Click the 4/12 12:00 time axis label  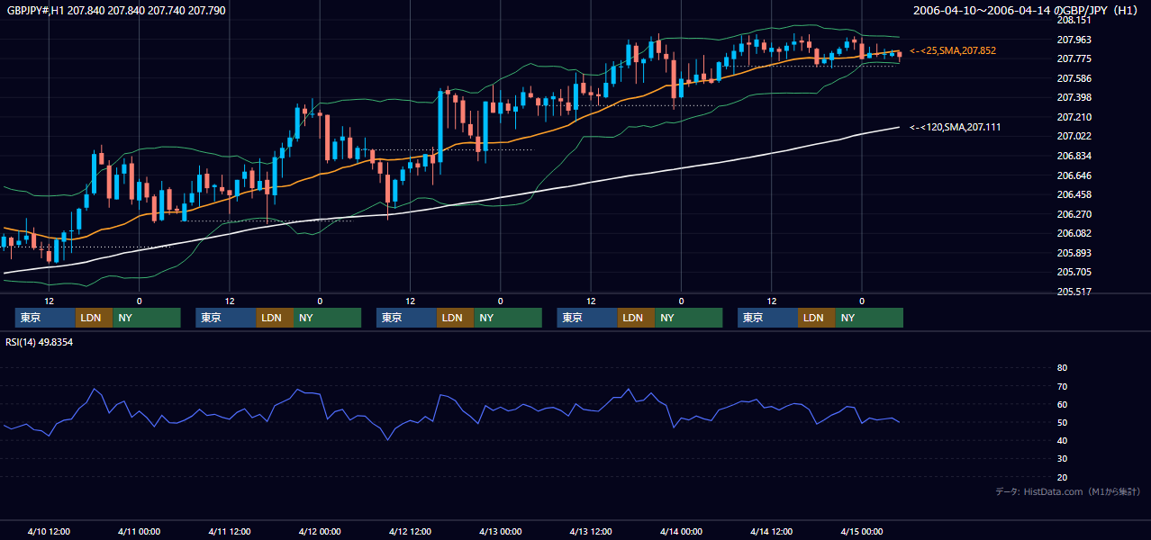point(410,531)
